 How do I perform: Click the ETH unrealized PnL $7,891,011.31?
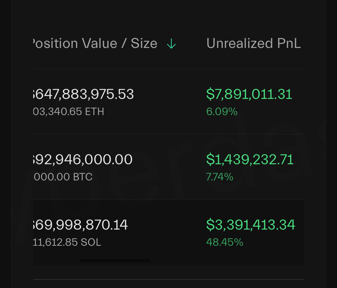(x=249, y=94)
